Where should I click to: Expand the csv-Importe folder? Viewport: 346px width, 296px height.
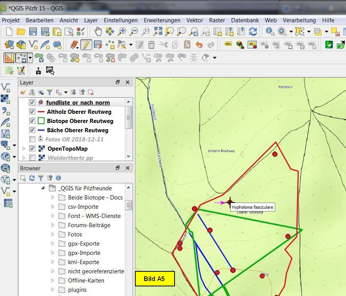tap(53, 207)
